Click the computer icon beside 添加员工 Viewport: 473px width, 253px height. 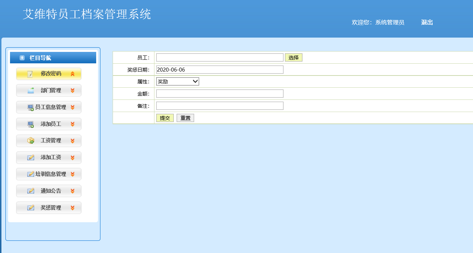point(31,124)
